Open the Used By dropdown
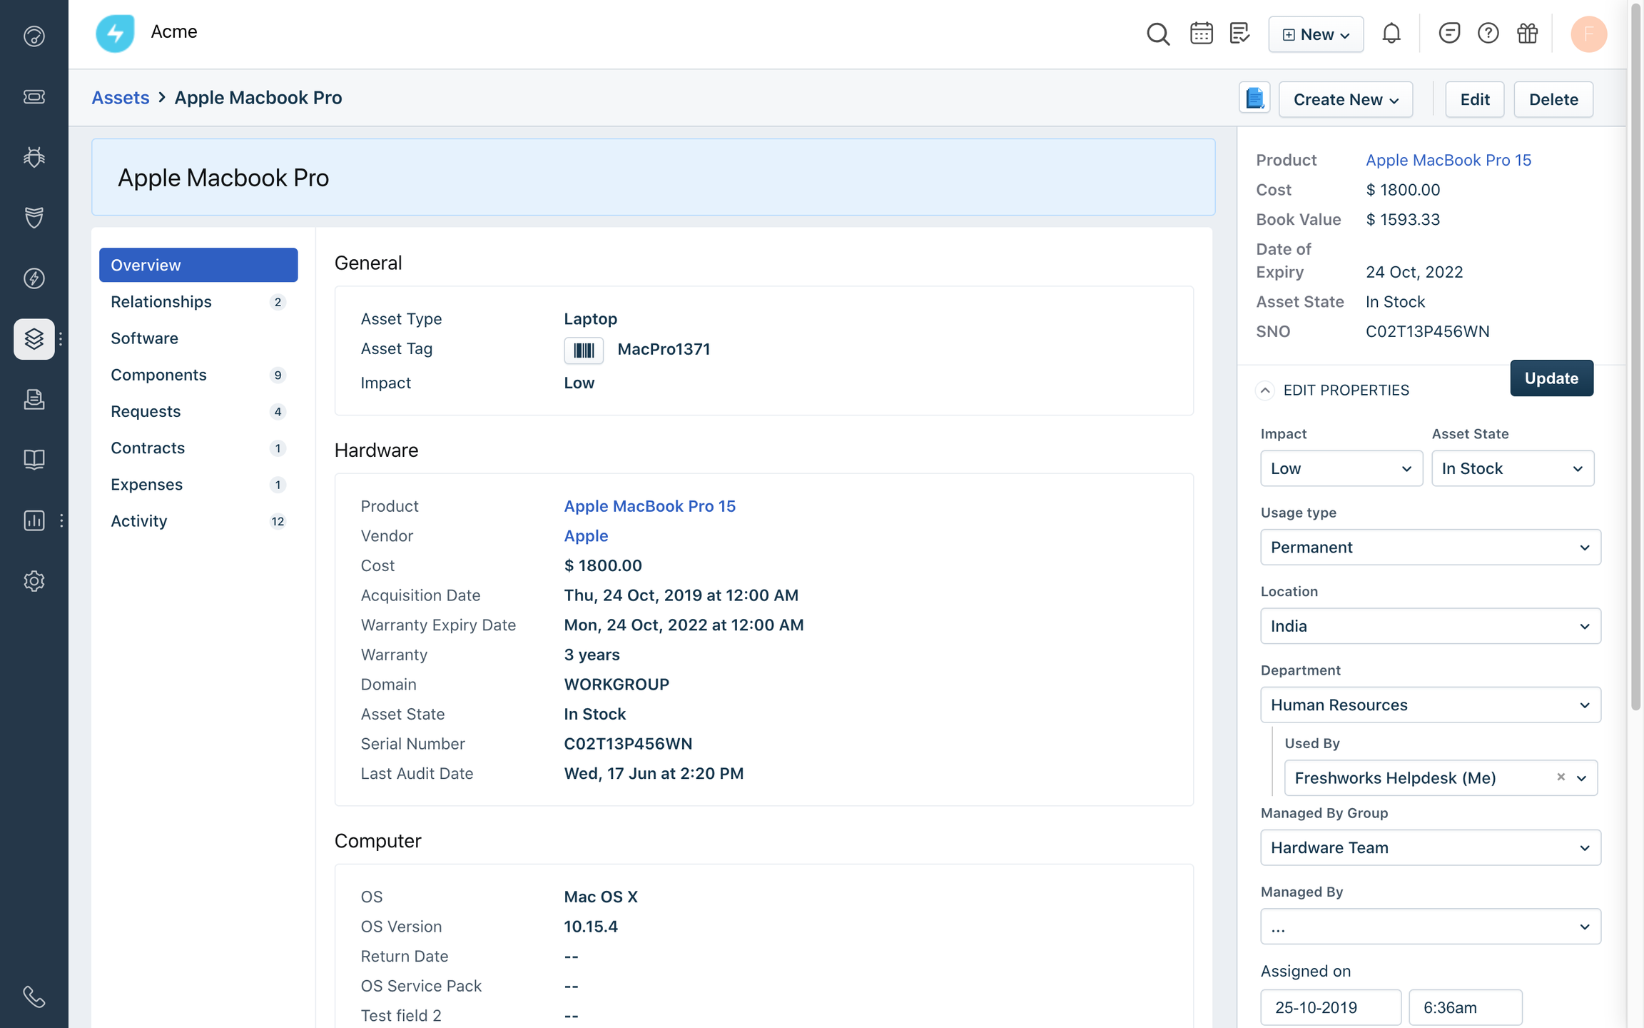 click(1440, 777)
